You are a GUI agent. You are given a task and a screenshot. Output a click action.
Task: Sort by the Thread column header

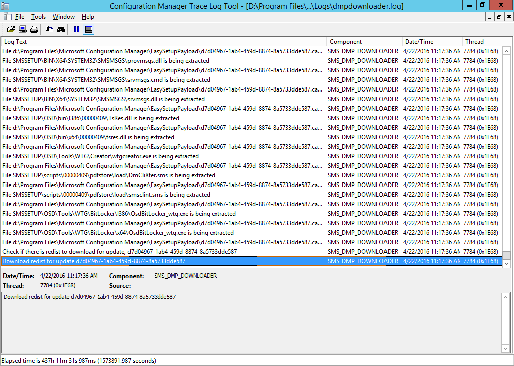click(482, 42)
